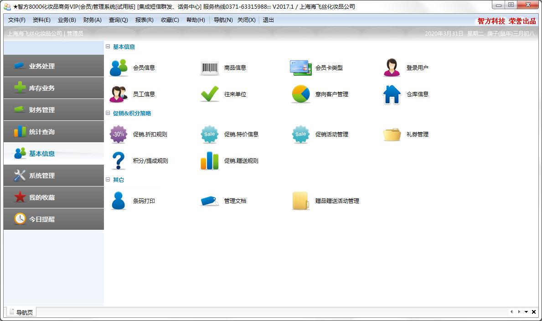542x321 pixels.
Task: Open 促销活动管理 Sale badge icon
Action: pyautogui.click(x=301, y=134)
